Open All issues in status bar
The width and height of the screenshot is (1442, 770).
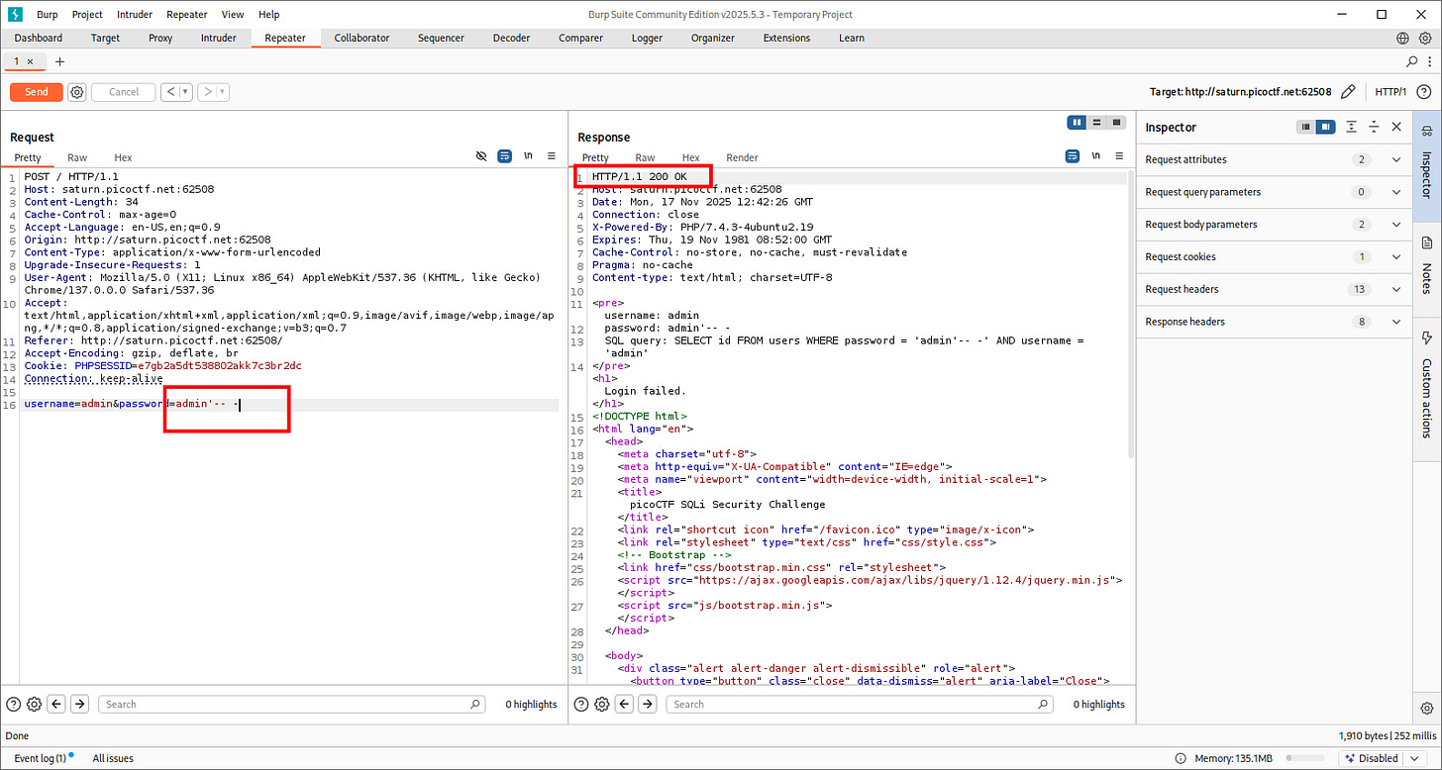pos(113,758)
